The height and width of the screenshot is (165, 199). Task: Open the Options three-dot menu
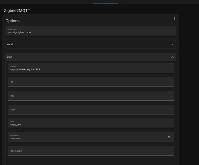(175, 19)
